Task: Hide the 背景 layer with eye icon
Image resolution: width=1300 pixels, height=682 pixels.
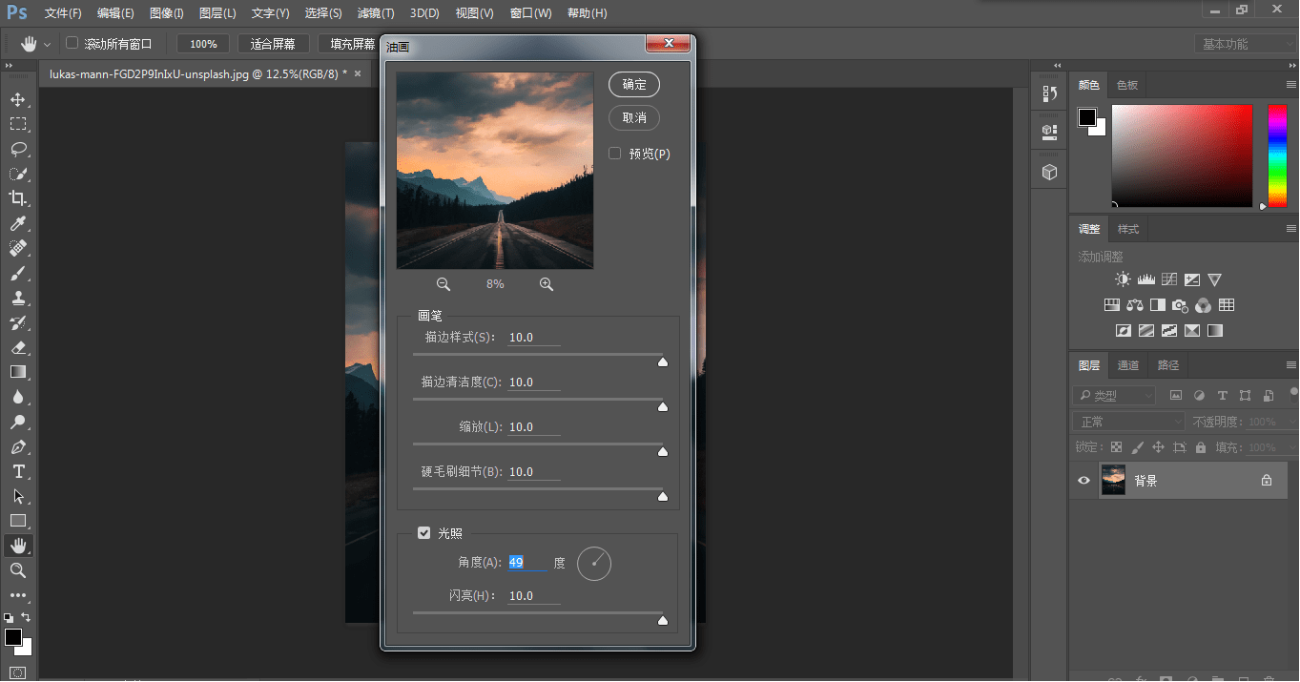Action: point(1083,481)
